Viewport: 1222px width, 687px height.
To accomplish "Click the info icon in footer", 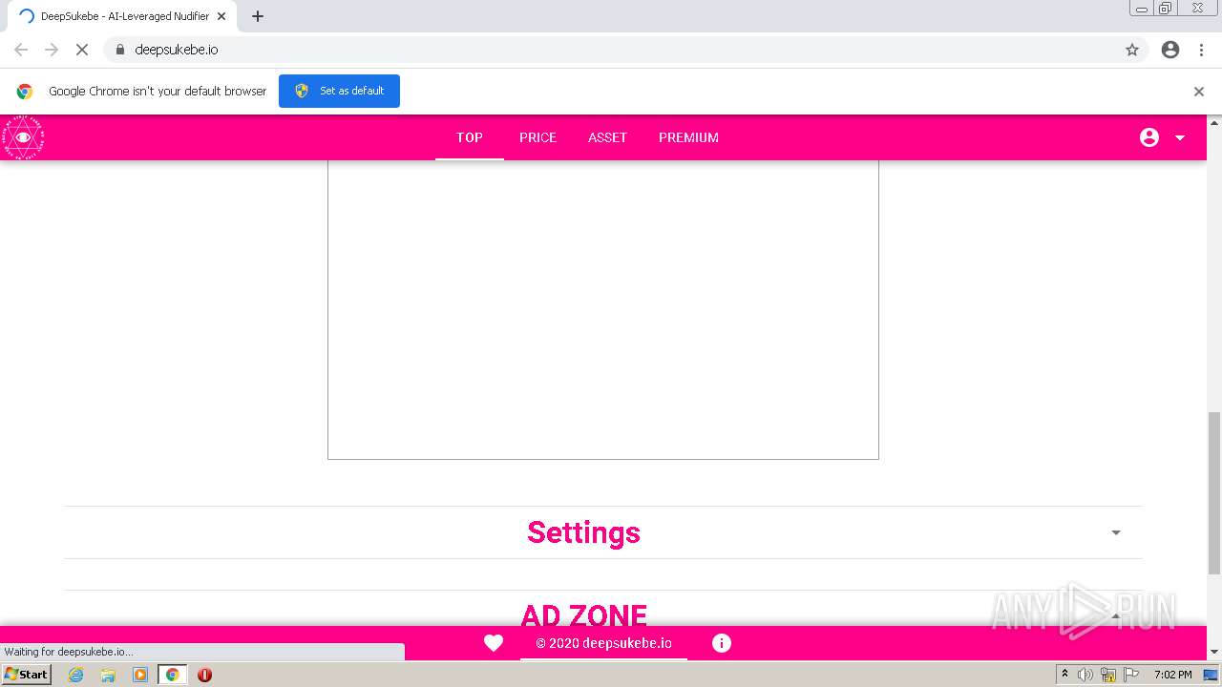I will point(722,643).
